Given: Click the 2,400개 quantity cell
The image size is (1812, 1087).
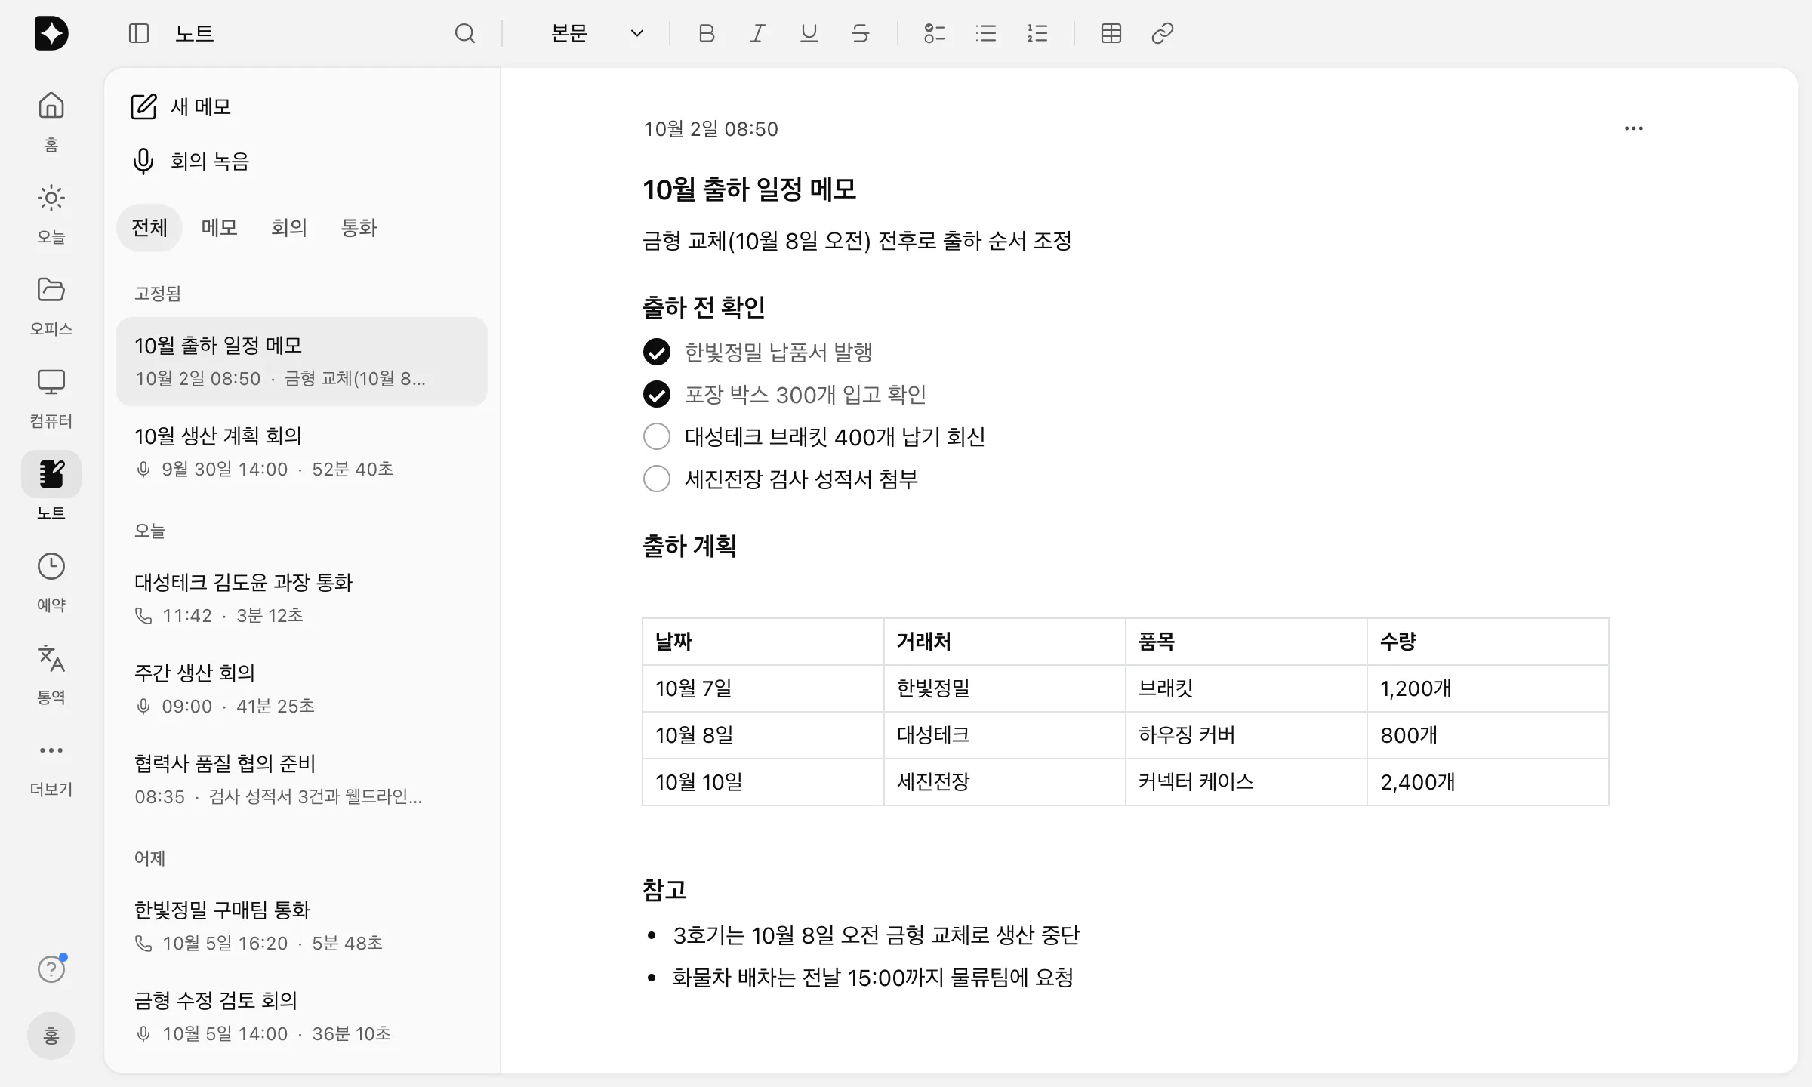Looking at the screenshot, I should pyautogui.click(x=1487, y=782).
